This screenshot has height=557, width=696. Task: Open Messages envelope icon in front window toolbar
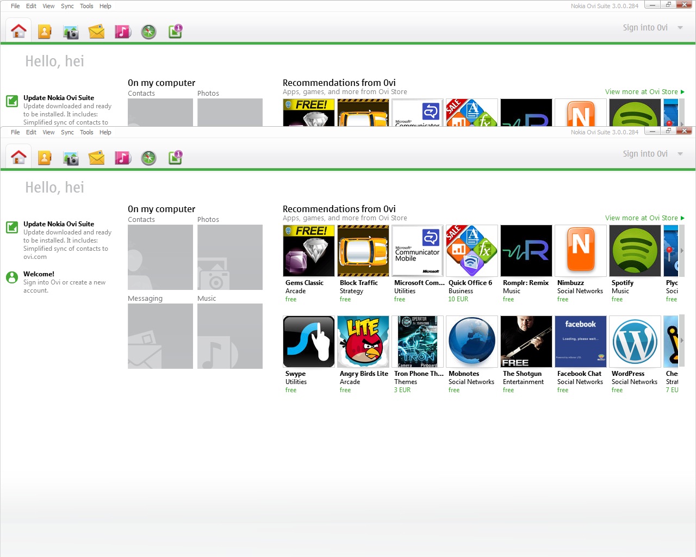[x=97, y=158]
